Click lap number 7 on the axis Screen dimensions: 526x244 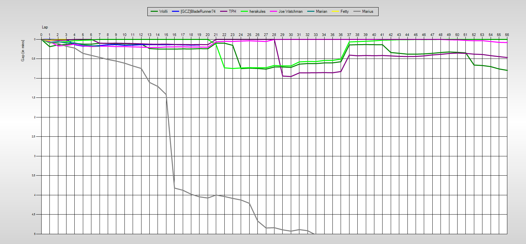100,35
